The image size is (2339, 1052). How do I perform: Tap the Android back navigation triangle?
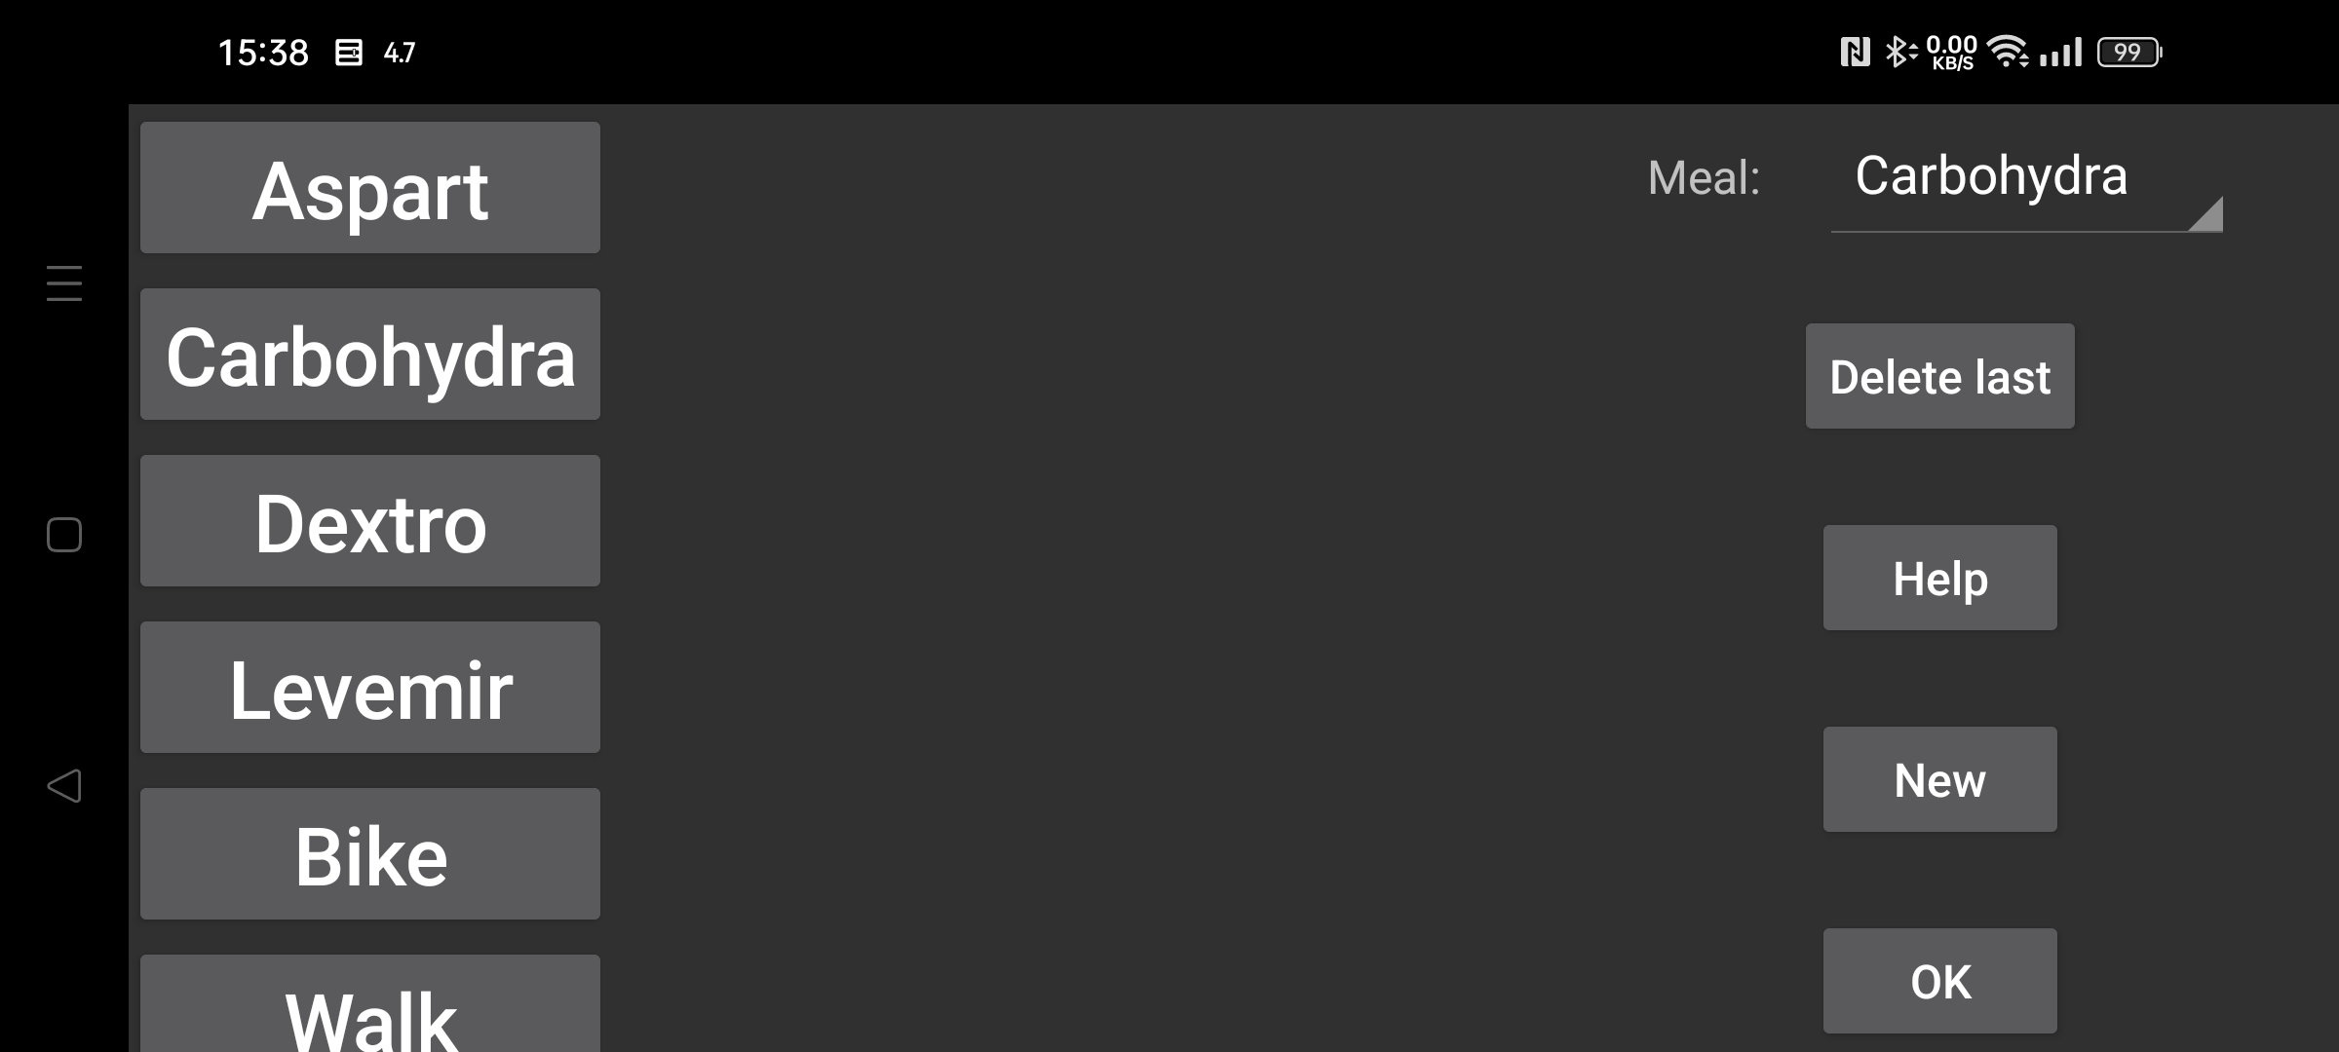pos(64,786)
